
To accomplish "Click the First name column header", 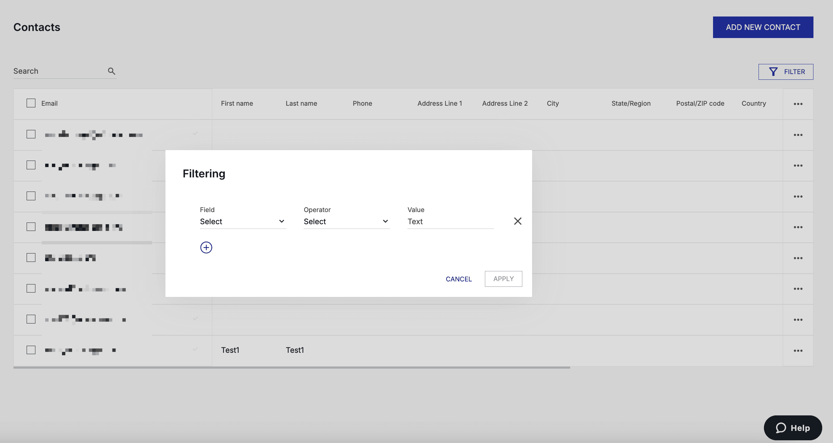I will click(237, 103).
